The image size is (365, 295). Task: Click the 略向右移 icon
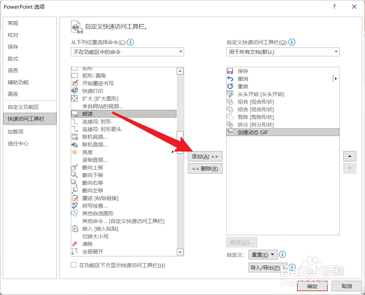click(75, 183)
